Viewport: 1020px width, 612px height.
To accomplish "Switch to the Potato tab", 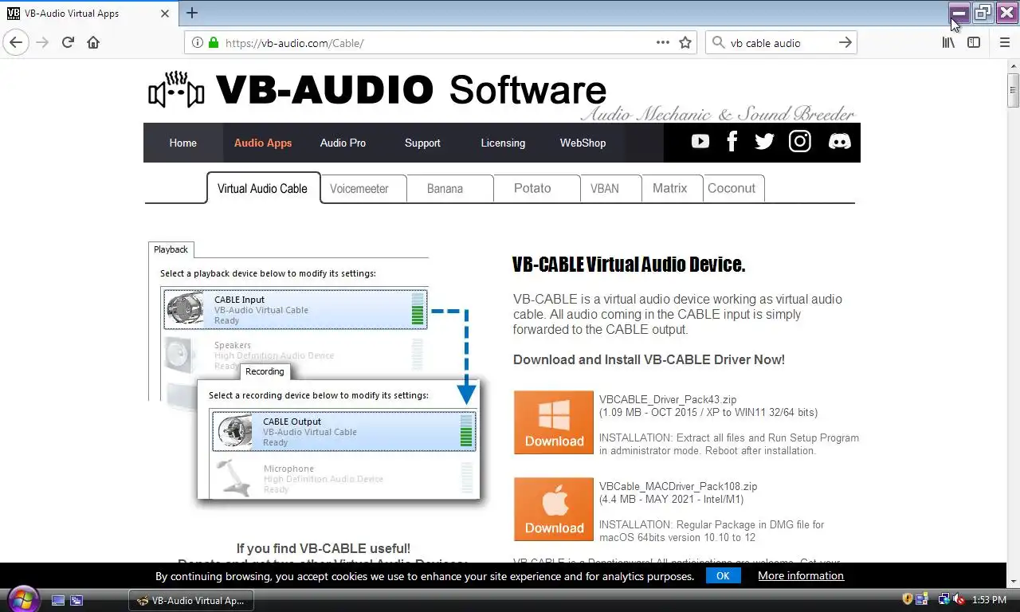I will click(x=536, y=189).
